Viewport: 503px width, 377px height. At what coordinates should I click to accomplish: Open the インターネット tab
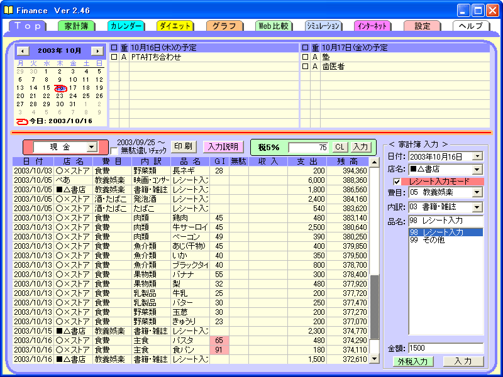pyautogui.click(x=372, y=26)
